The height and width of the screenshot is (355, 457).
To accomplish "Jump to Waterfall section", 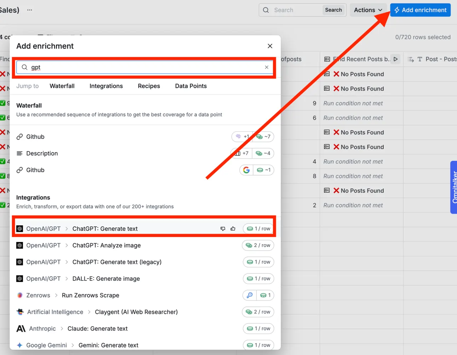I will pyautogui.click(x=62, y=86).
